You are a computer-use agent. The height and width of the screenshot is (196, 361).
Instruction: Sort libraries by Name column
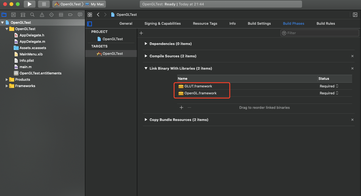point(247,79)
